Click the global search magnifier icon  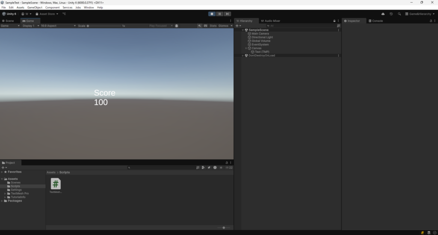click(x=399, y=14)
